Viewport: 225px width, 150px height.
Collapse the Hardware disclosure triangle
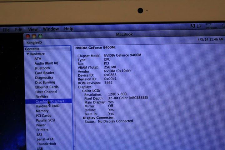click(28, 54)
